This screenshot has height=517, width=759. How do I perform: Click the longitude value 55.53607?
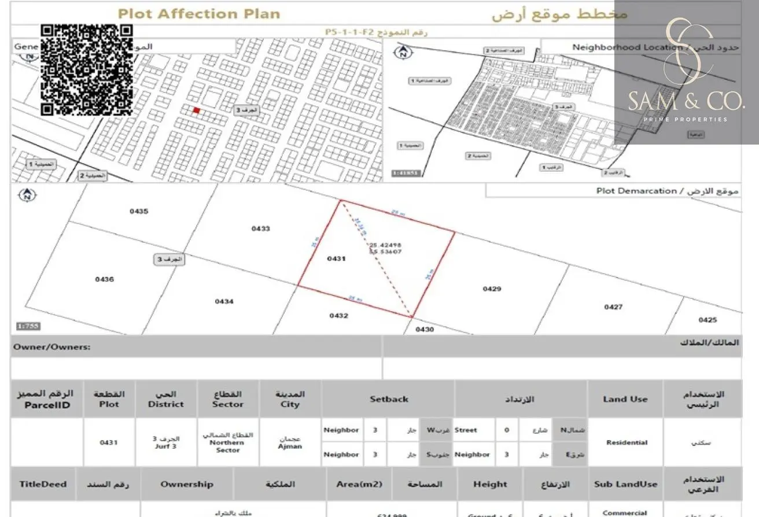(x=386, y=252)
